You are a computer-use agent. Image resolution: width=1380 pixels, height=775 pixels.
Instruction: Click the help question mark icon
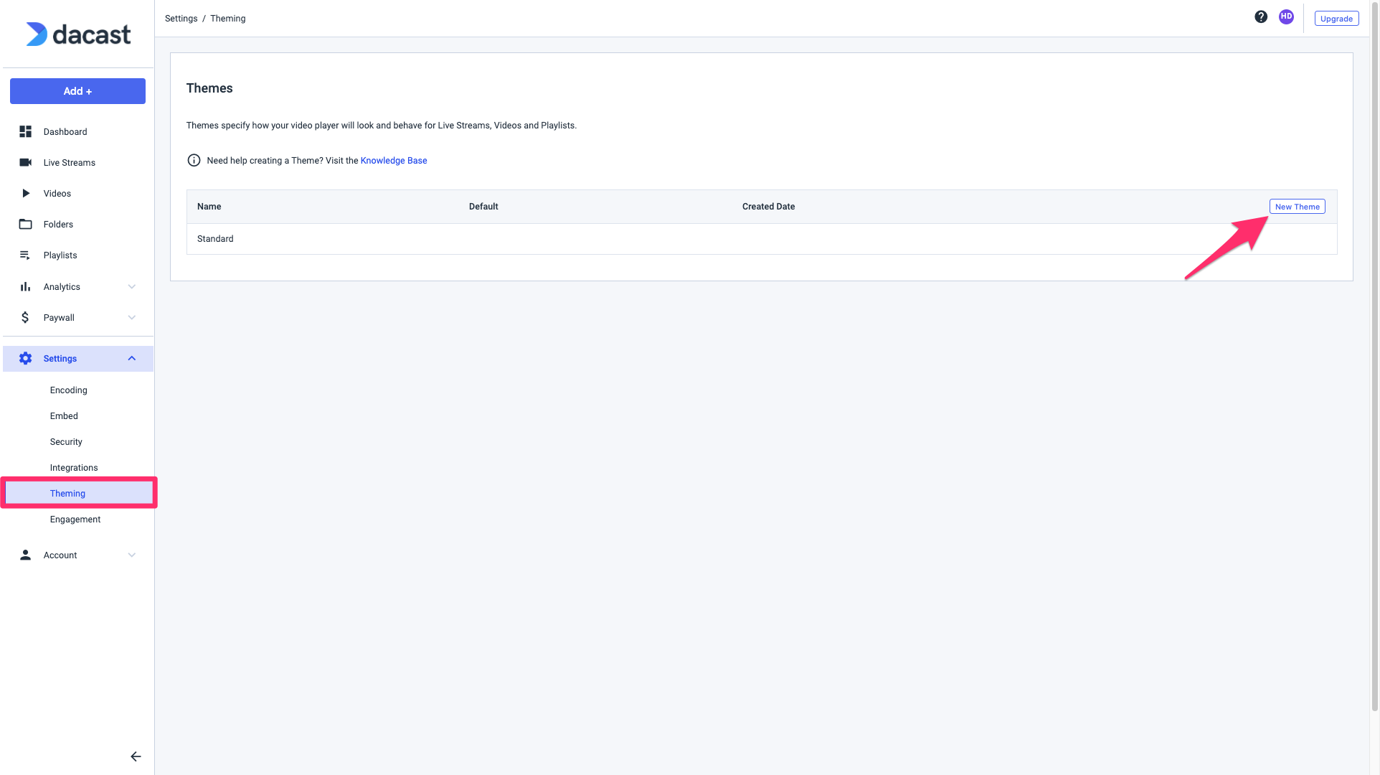coord(1261,16)
